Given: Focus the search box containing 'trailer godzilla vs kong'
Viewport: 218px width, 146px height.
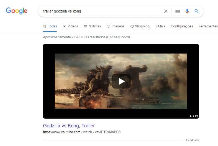Looking at the screenshot, I should tap(101, 11).
